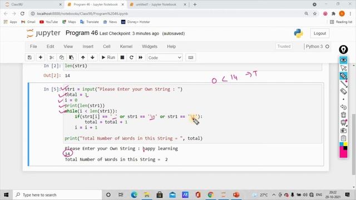Select the eraser tool in annotation bar

point(343,91)
